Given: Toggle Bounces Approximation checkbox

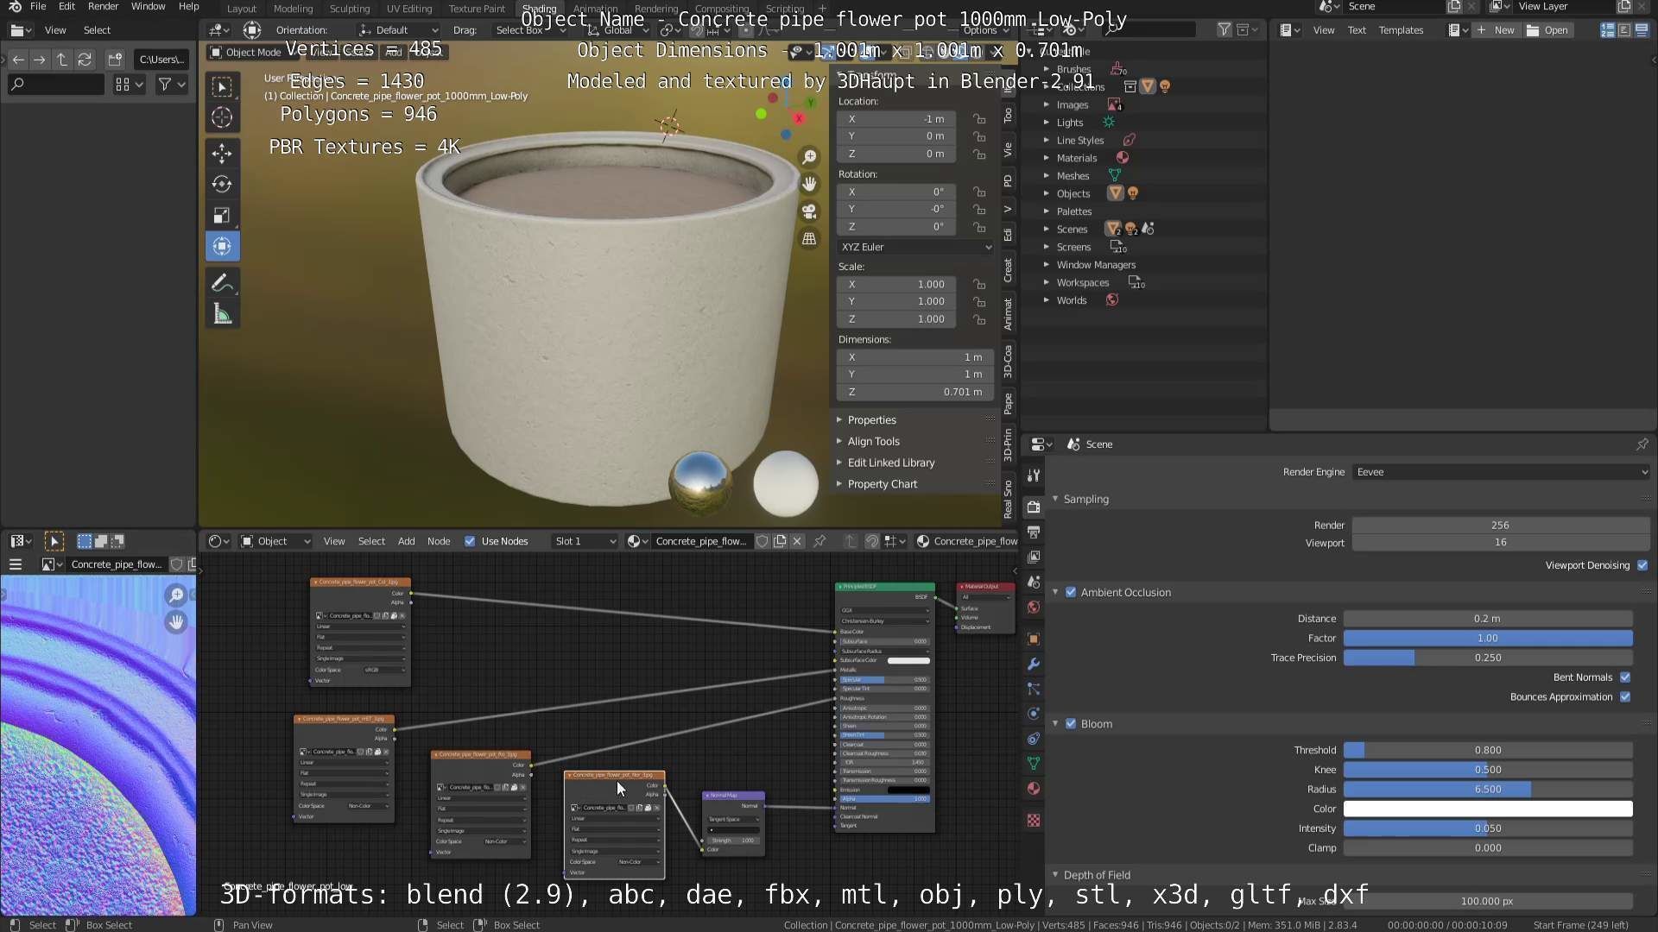Looking at the screenshot, I should tap(1625, 697).
